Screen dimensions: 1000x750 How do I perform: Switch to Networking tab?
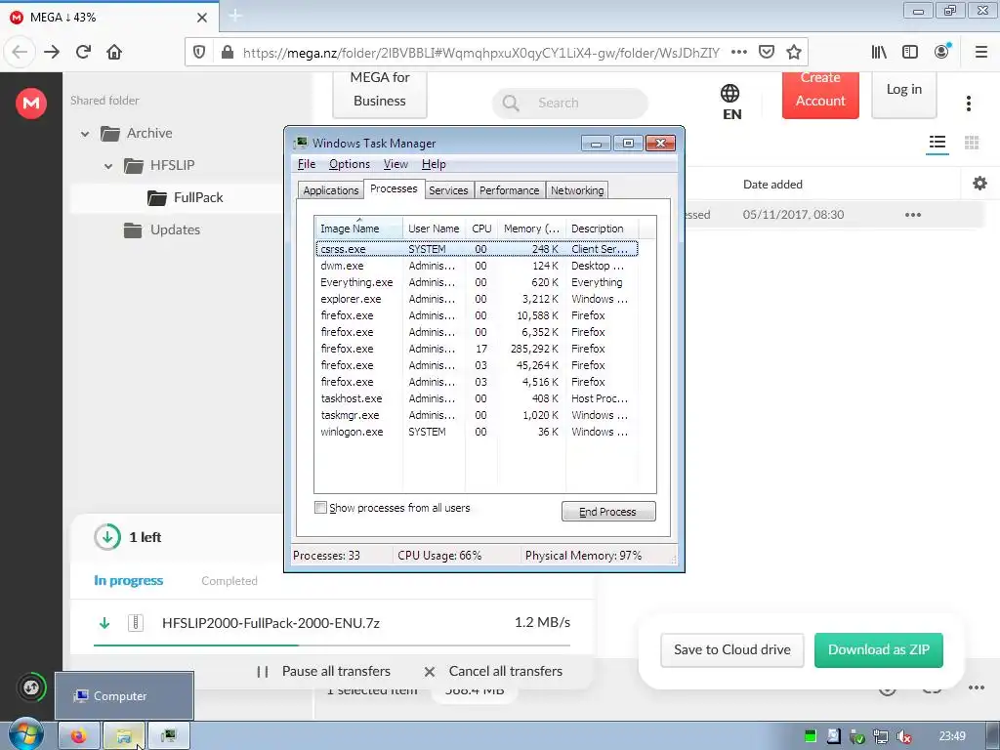[x=577, y=190]
